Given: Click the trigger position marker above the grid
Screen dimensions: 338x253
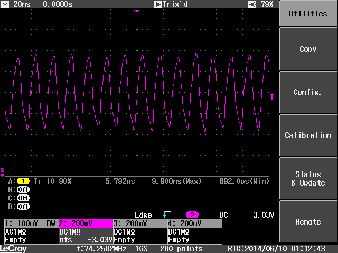Looking at the screenshot, I should (137, 11).
